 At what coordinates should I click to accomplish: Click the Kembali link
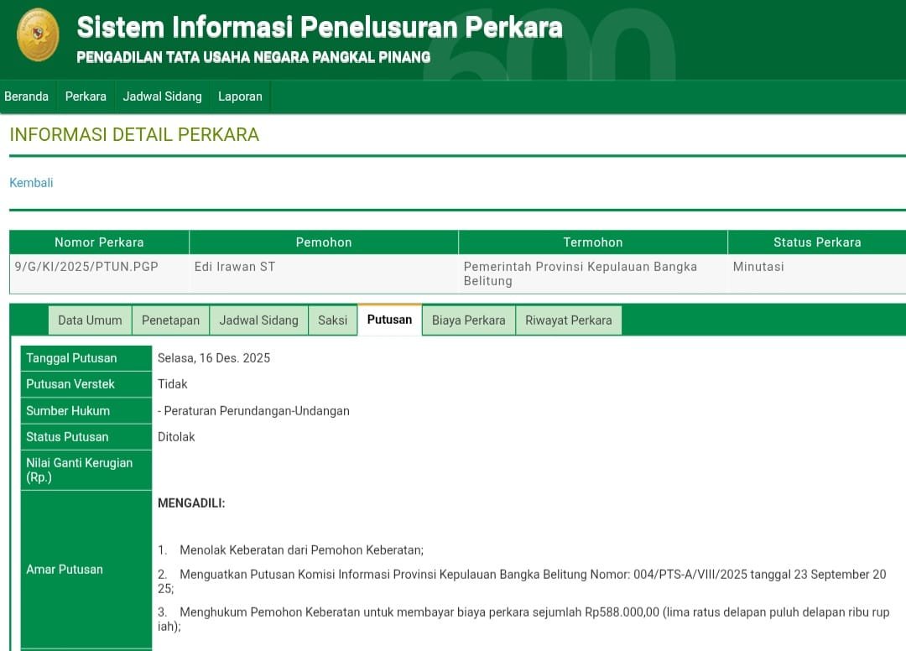point(31,182)
